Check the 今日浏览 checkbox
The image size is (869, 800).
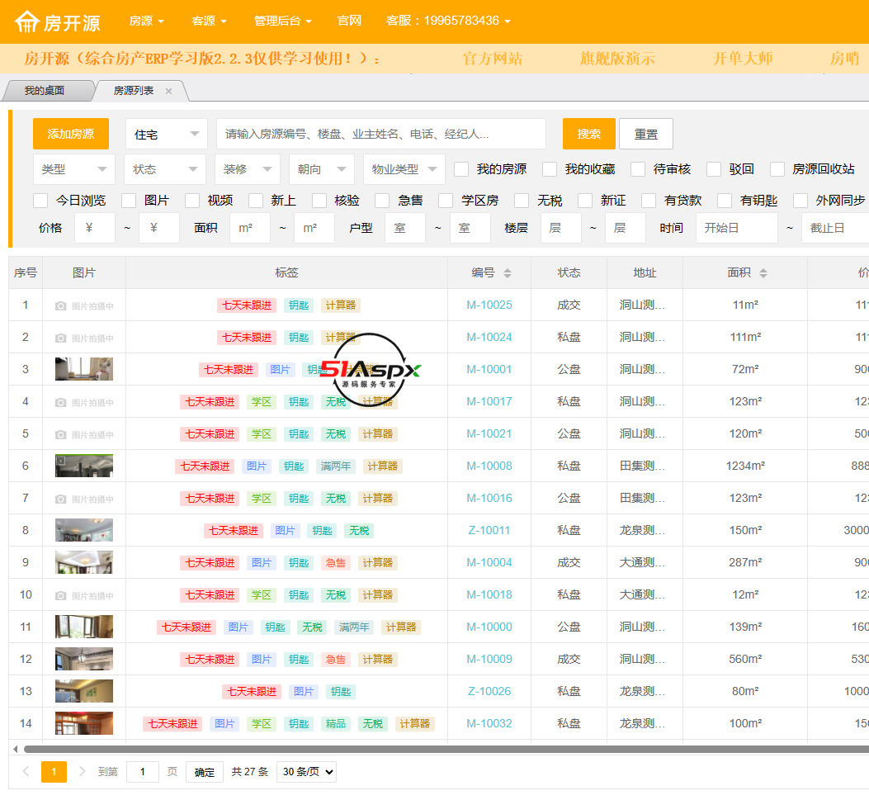(40, 201)
